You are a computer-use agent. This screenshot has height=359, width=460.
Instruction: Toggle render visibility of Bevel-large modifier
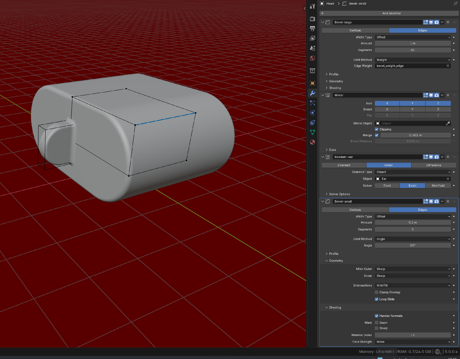click(x=436, y=22)
